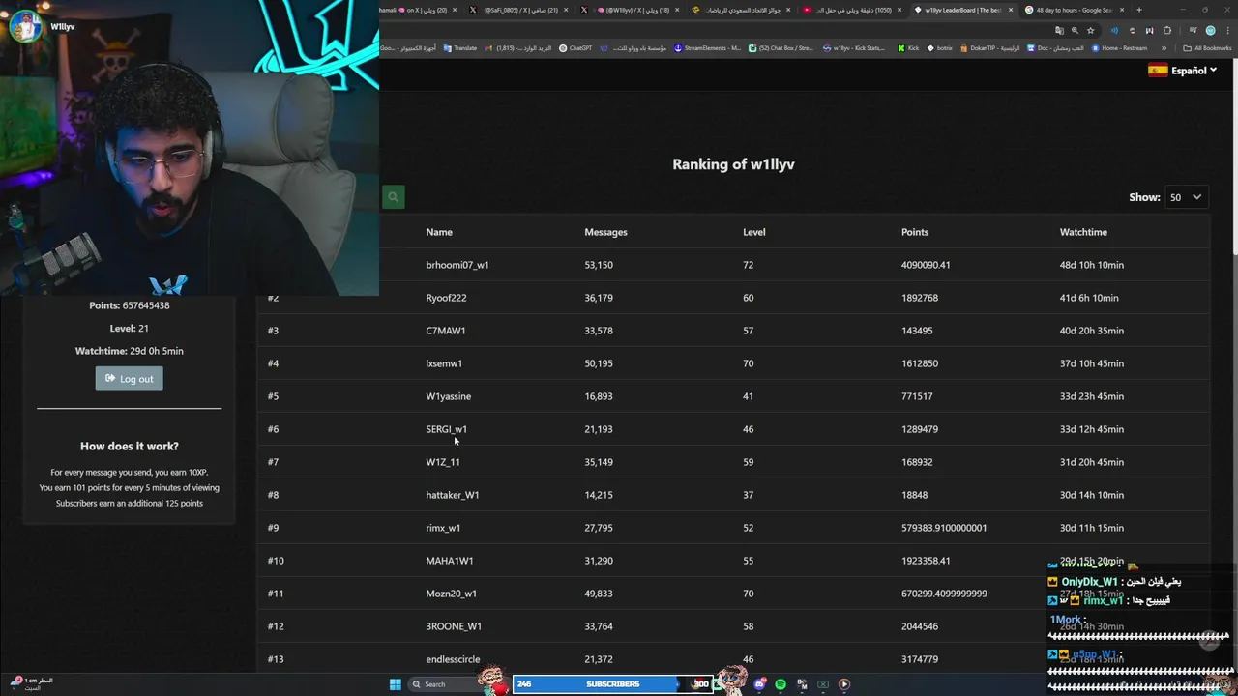The width and height of the screenshot is (1238, 696).
Task: Bookmark this page with the star icon
Action: [1090, 30]
